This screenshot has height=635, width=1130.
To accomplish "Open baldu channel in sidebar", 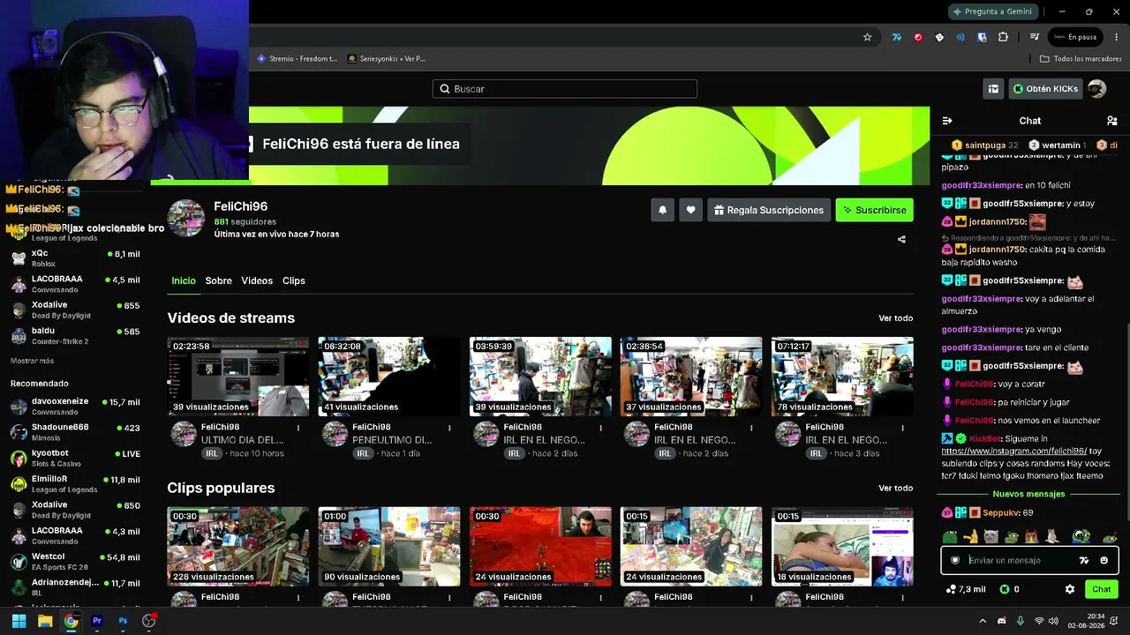I will (75, 336).
